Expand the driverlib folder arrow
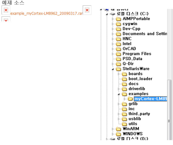 click(x=119, y=89)
